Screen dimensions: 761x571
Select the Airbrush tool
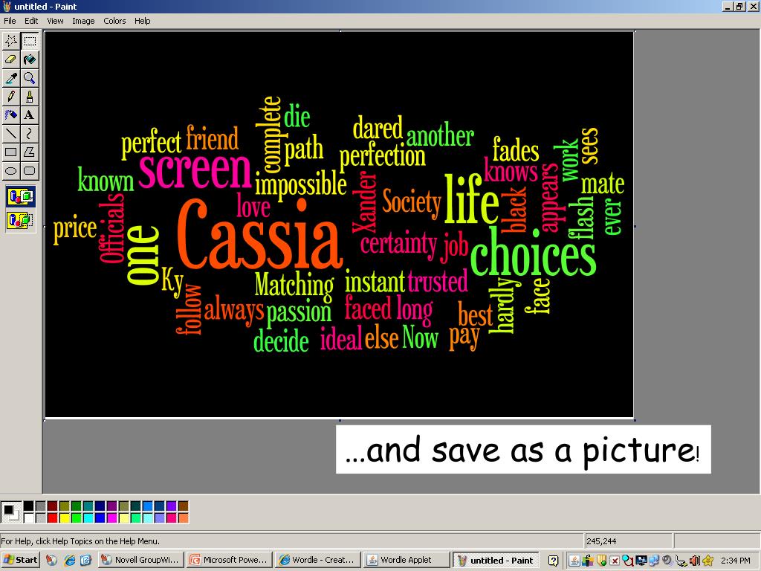click(x=10, y=114)
